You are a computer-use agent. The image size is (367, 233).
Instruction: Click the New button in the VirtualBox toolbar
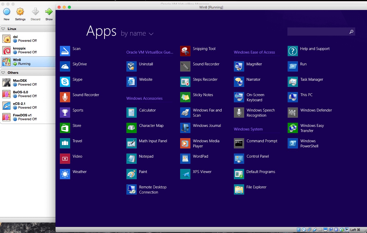(x=6, y=12)
